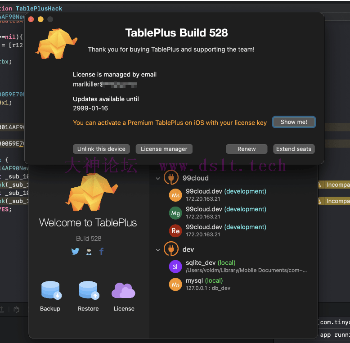The height and width of the screenshot is (343, 350).
Task: Click the TablePlus elephant logo in license dialog
Action: 57,44
